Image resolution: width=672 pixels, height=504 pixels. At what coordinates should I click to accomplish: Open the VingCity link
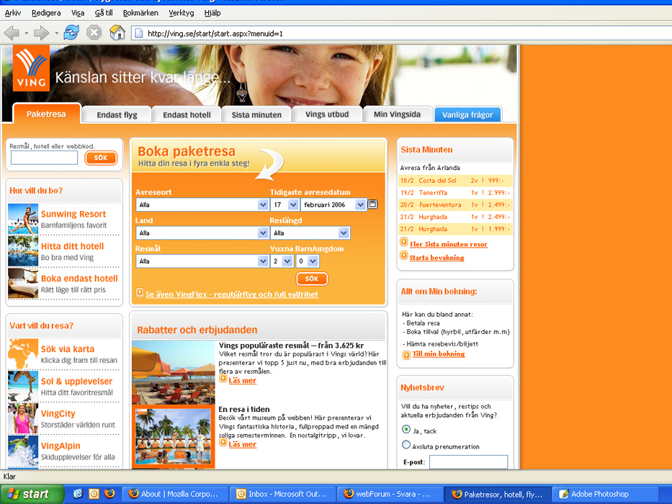(x=58, y=413)
